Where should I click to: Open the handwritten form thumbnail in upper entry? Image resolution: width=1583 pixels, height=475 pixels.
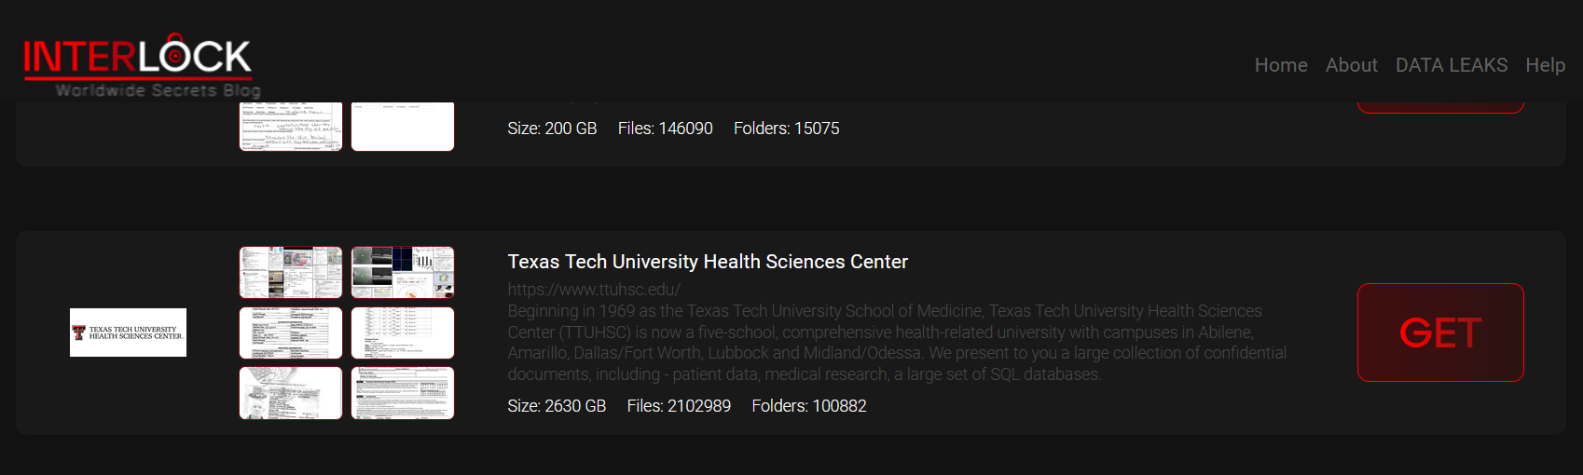pyautogui.click(x=291, y=128)
